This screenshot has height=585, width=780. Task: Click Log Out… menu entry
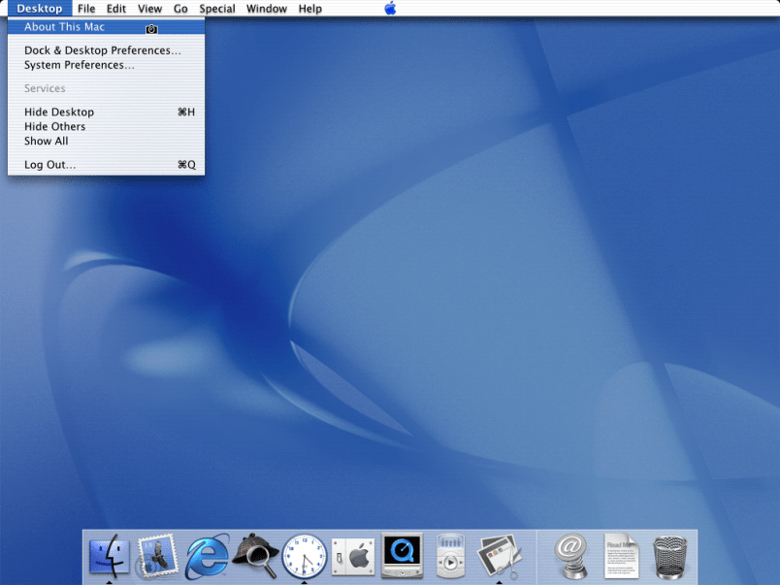[x=49, y=165]
